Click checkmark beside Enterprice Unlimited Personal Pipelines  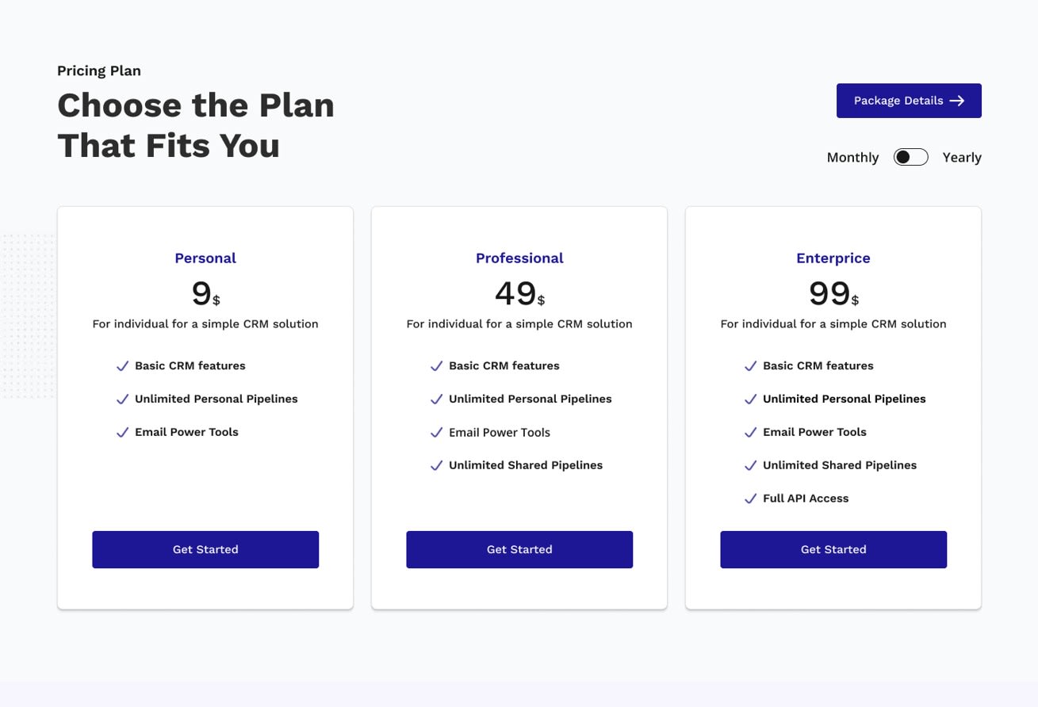[750, 399]
